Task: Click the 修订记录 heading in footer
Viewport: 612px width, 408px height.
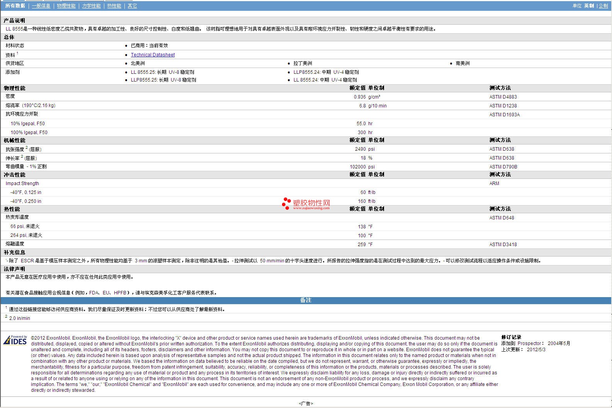Action: (511, 337)
